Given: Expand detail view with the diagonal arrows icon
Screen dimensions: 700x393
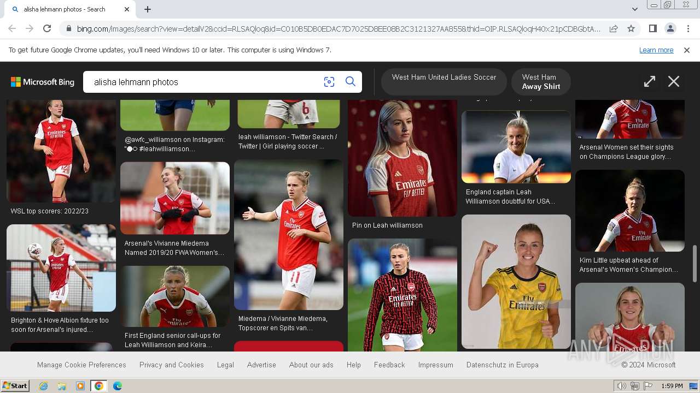Looking at the screenshot, I should [x=650, y=82].
